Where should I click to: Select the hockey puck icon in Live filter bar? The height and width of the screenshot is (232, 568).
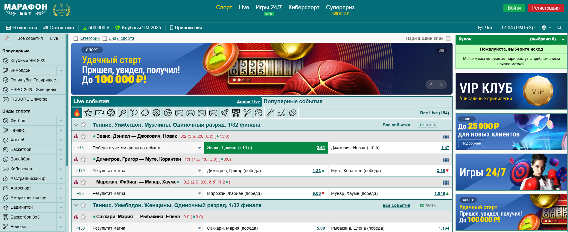pyautogui.click(x=145, y=113)
